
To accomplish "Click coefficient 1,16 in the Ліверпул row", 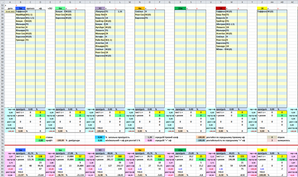I will coord(120,11).
